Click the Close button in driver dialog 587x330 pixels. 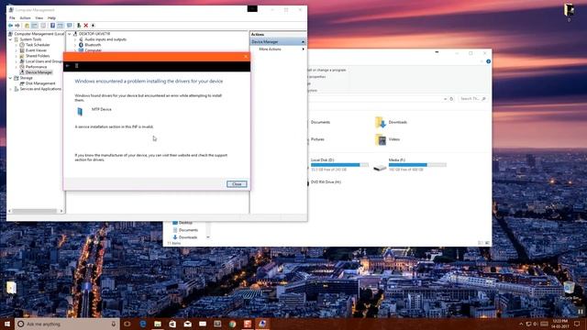coord(237,184)
